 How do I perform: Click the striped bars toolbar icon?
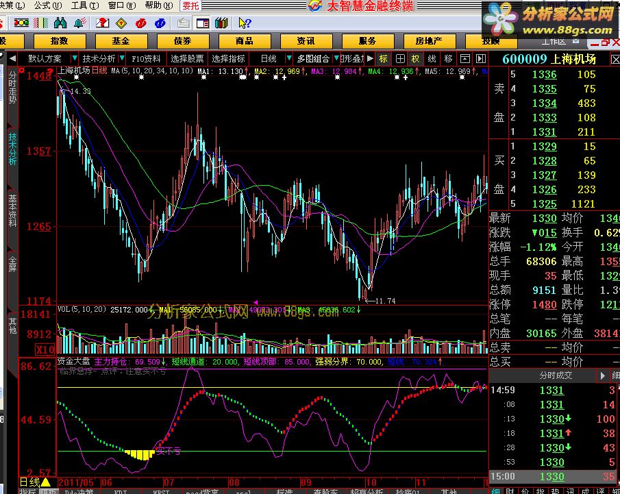pos(40,23)
